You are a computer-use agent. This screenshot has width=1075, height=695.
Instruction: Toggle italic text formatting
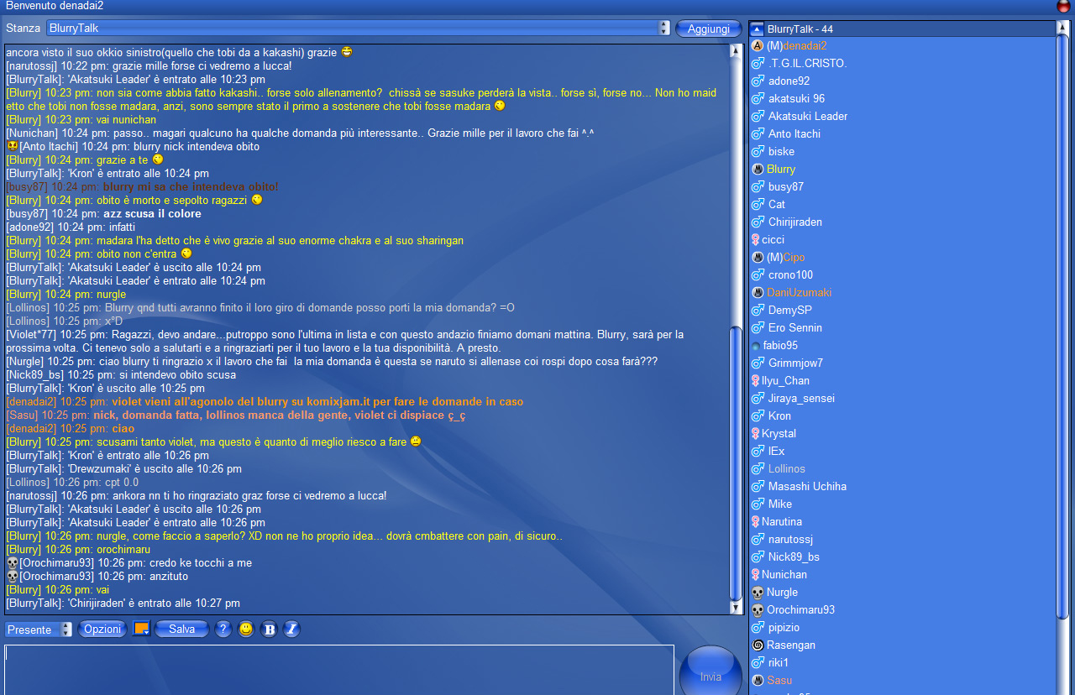click(291, 630)
